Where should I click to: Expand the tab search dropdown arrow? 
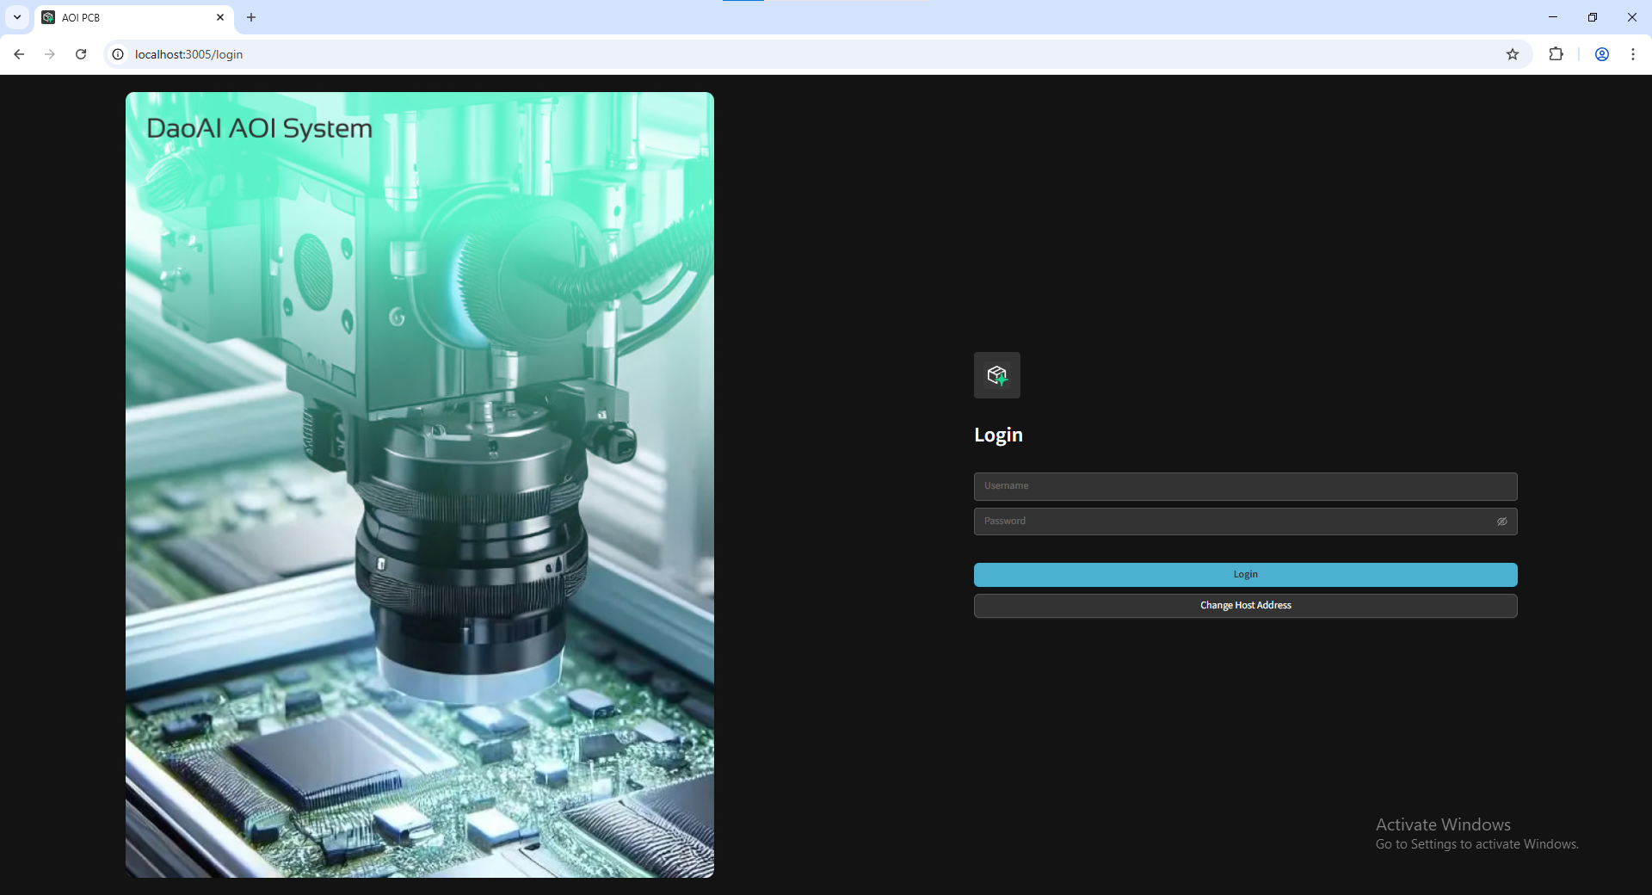point(17,17)
